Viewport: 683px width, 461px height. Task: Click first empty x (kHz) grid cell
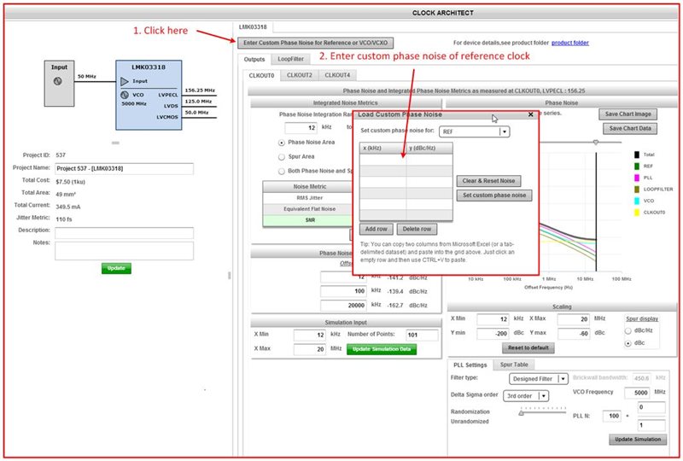pos(382,160)
